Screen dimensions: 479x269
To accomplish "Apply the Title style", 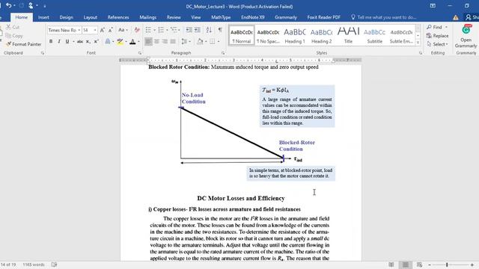I will (x=348, y=36).
